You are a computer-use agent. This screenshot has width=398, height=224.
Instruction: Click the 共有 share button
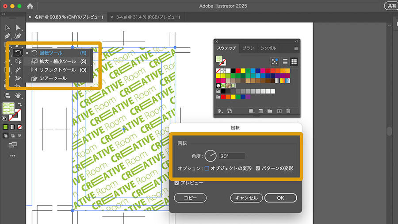click(391, 6)
